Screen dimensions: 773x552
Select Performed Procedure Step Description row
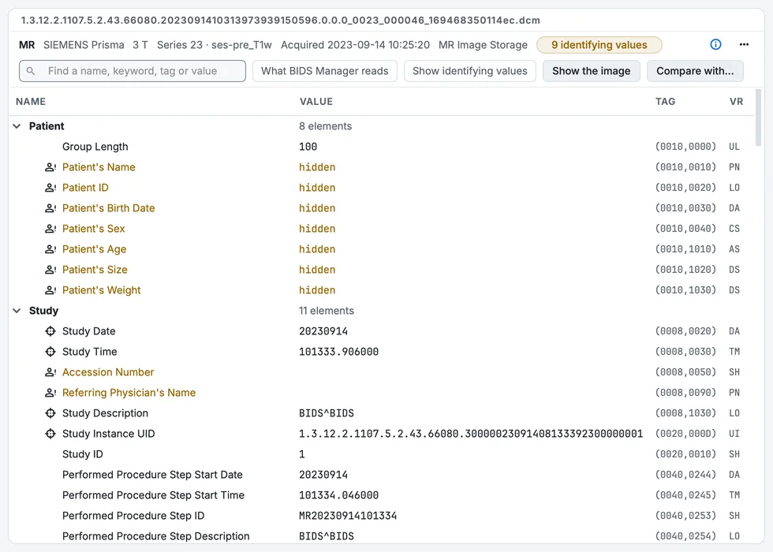tap(382, 536)
